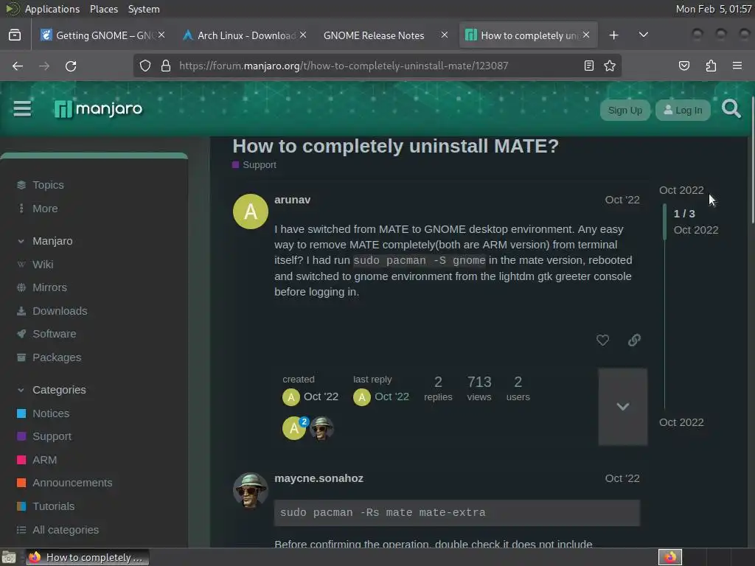Open the Applications menu
The width and height of the screenshot is (755, 566).
(52, 9)
